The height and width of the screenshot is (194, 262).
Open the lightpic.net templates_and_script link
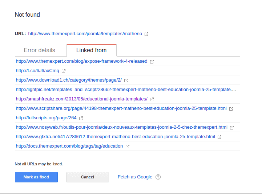point(126,90)
